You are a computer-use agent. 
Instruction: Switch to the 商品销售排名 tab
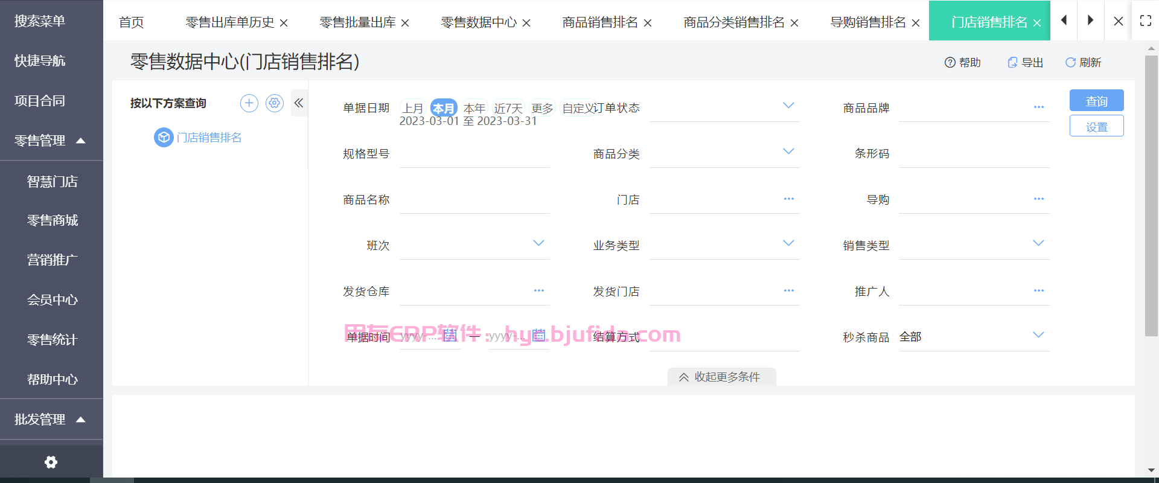coord(600,22)
